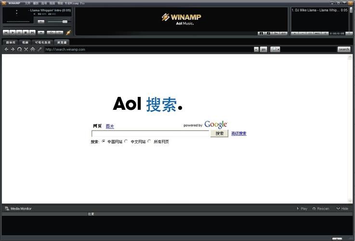Click Rescan in Media Monitor bar
Viewport: 355px width, 241px height.
click(321, 209)
